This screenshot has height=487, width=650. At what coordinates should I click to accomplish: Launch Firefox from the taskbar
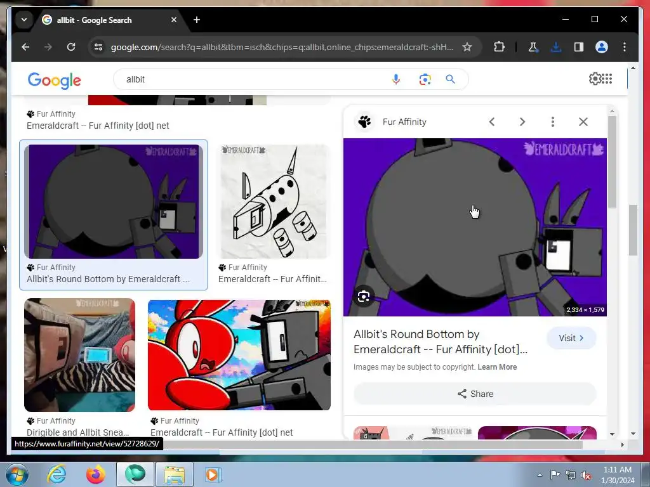click(x=96, y=474)
